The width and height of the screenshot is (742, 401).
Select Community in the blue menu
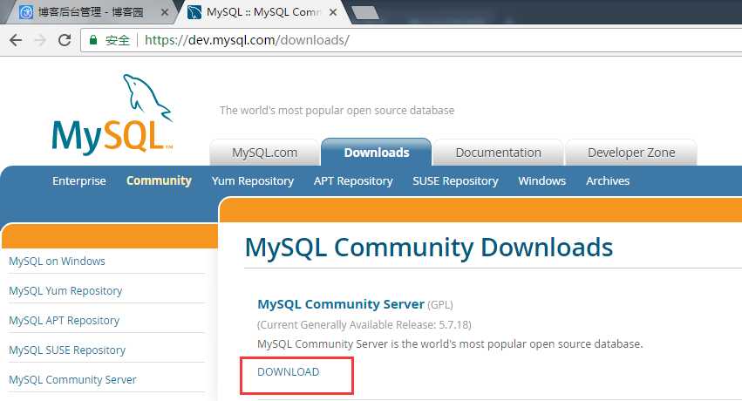pos(159,180)
